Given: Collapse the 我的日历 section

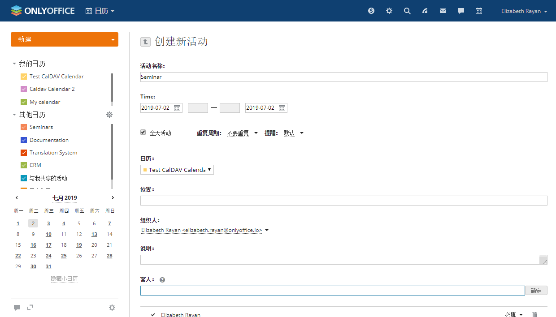Looking at the screenshot, I should click(x=14, y=64).
